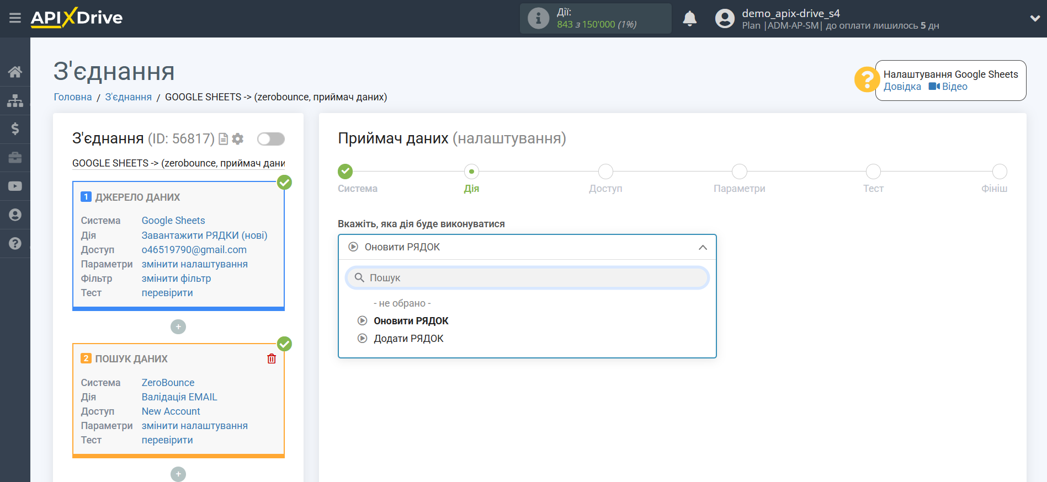Click the 'Пошук' search field
Image resolution: width=1047 pixels, height=482 pixels.
point(527,278)
